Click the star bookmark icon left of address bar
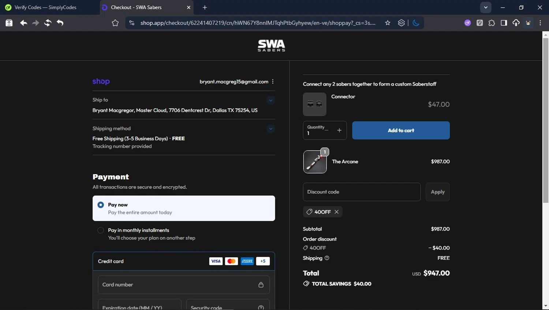 pyautogui.click(x=115, y=23)
